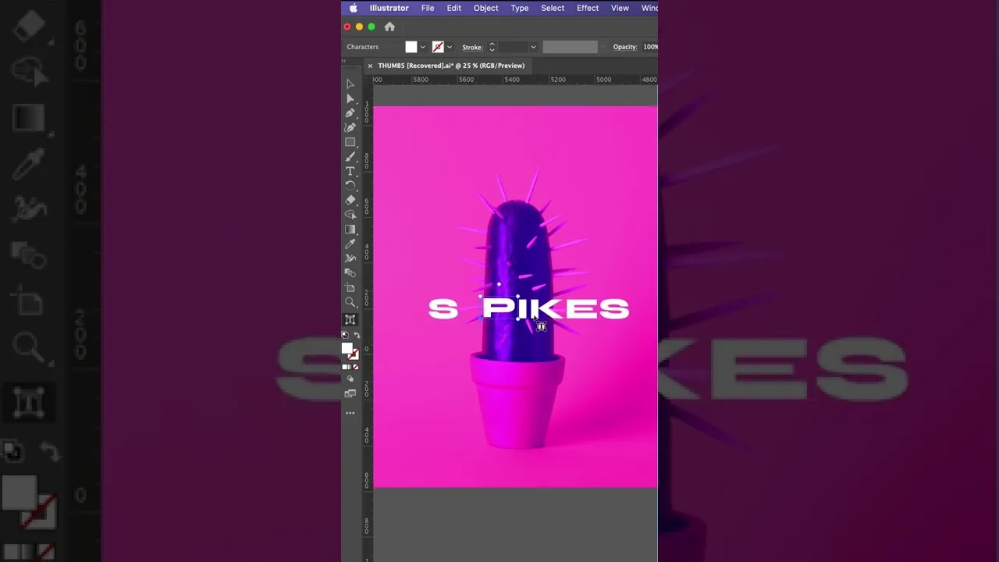Click the Opacity value field
This screenshot has height=562, width=999.
pyautogui.click(x=650, y=47)
